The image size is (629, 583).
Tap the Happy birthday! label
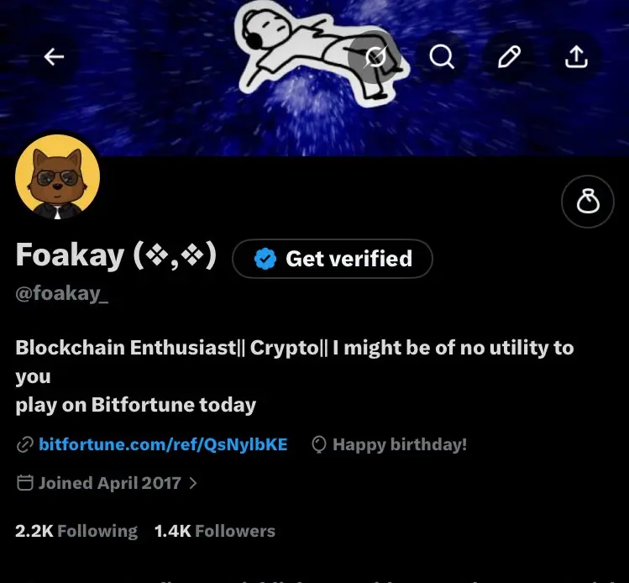(399, 445)
